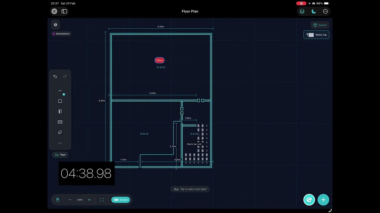380x213 pixels.
Task: Click the layers icon above Annotations
Action: pyautogui.click(x=56, y=25)
